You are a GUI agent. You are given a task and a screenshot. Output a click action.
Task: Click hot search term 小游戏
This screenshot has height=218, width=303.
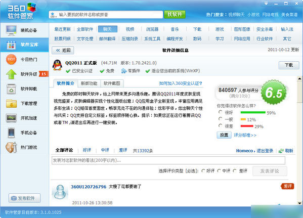click(x=253, y=15)
